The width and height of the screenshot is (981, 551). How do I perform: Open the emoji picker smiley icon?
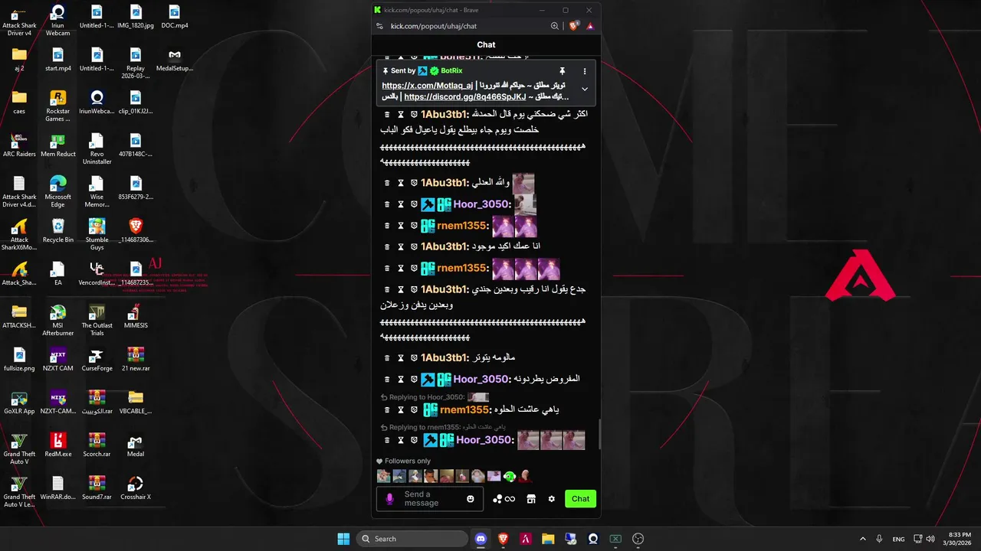click(471, 499)
